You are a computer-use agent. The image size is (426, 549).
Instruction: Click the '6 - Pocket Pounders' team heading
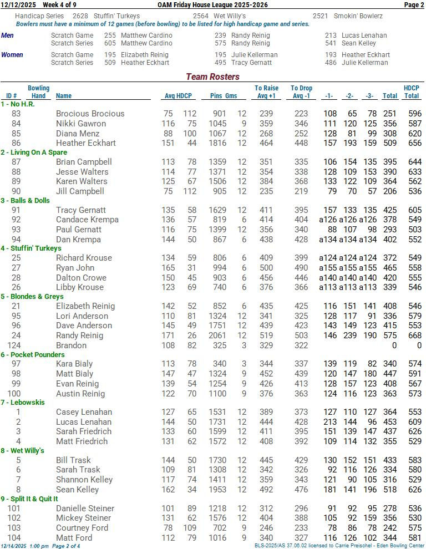(33, 355)
